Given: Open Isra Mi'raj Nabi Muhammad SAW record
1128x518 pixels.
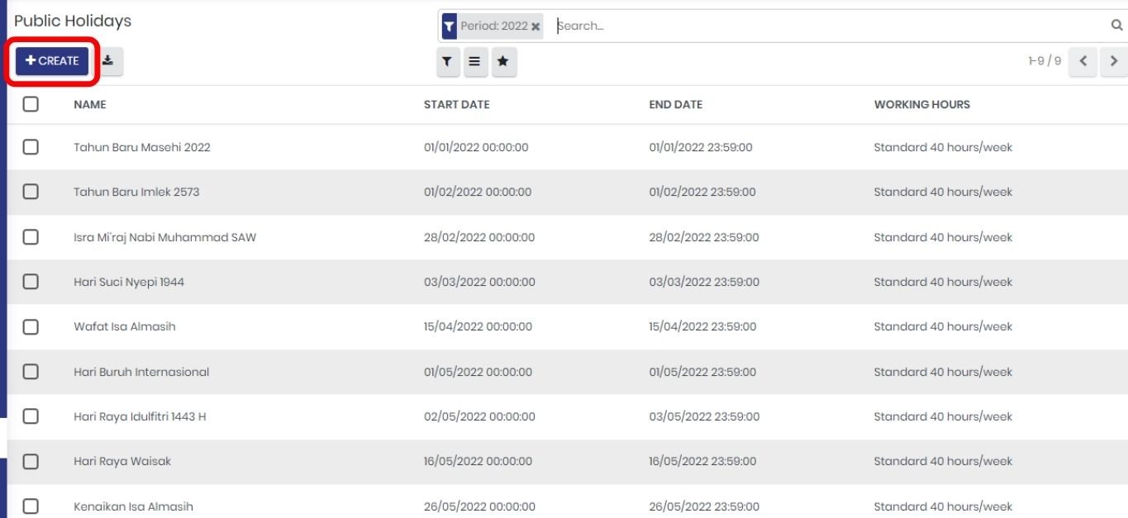Looking at the screenshot, I should (x=165, y=238).
